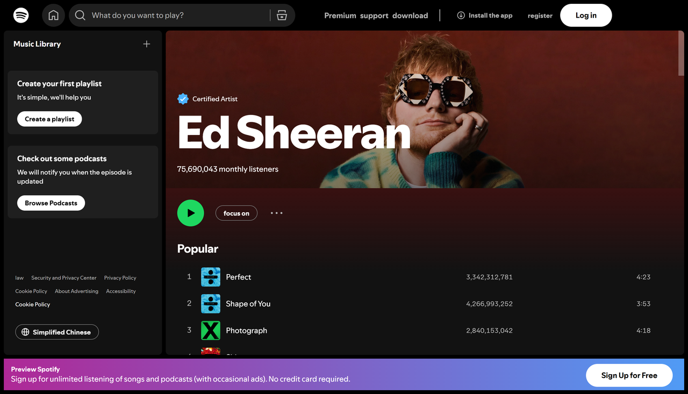Screen dimensions: 688x394
Task: Click the search input field
Action: 161,16
